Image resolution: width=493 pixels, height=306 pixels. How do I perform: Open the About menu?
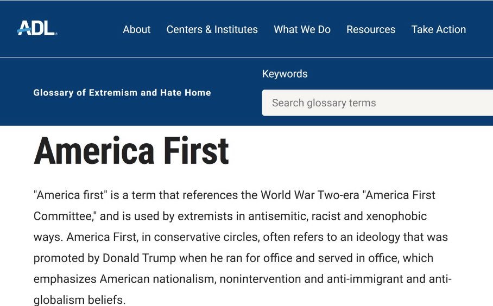(x=136, y=29)
